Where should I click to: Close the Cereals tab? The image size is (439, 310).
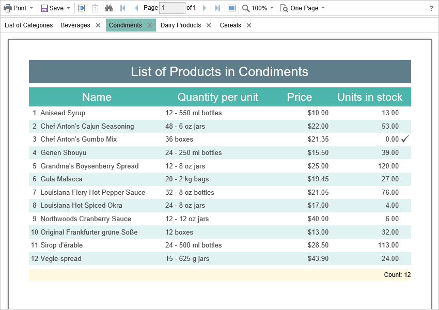click(248, 24)
